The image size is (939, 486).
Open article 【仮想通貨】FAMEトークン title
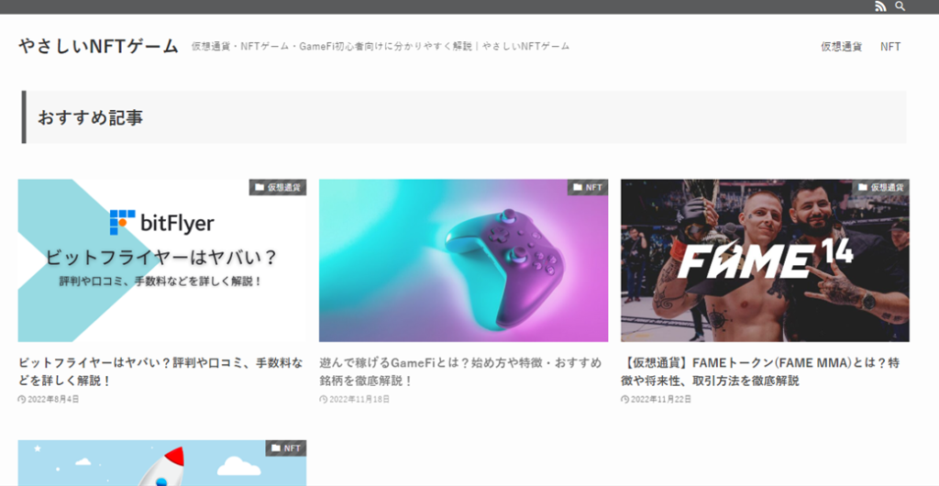[760, 371]
